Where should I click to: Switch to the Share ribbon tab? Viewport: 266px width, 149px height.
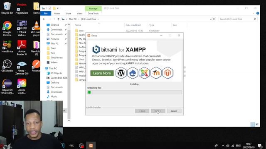coord(68,13)
